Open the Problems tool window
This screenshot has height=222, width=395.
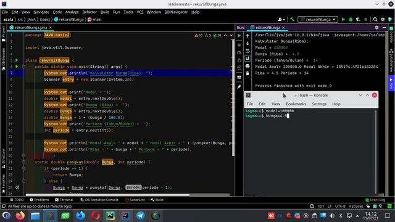pos(39,200)
